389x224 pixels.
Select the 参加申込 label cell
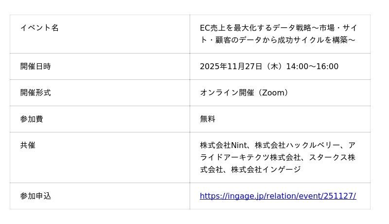click(35, 196)
